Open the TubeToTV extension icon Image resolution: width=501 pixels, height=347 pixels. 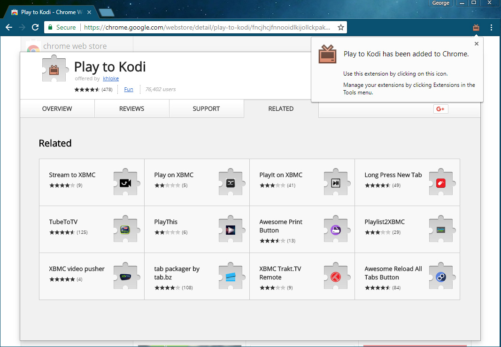pyautogui.click(x=125, y=229)
